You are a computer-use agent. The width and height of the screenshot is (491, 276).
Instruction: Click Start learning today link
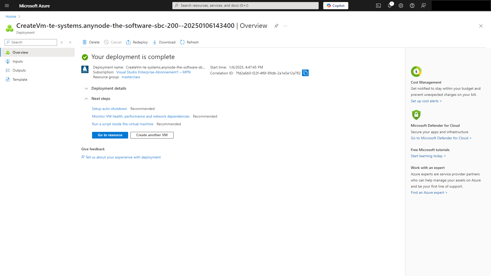(428, 156)
